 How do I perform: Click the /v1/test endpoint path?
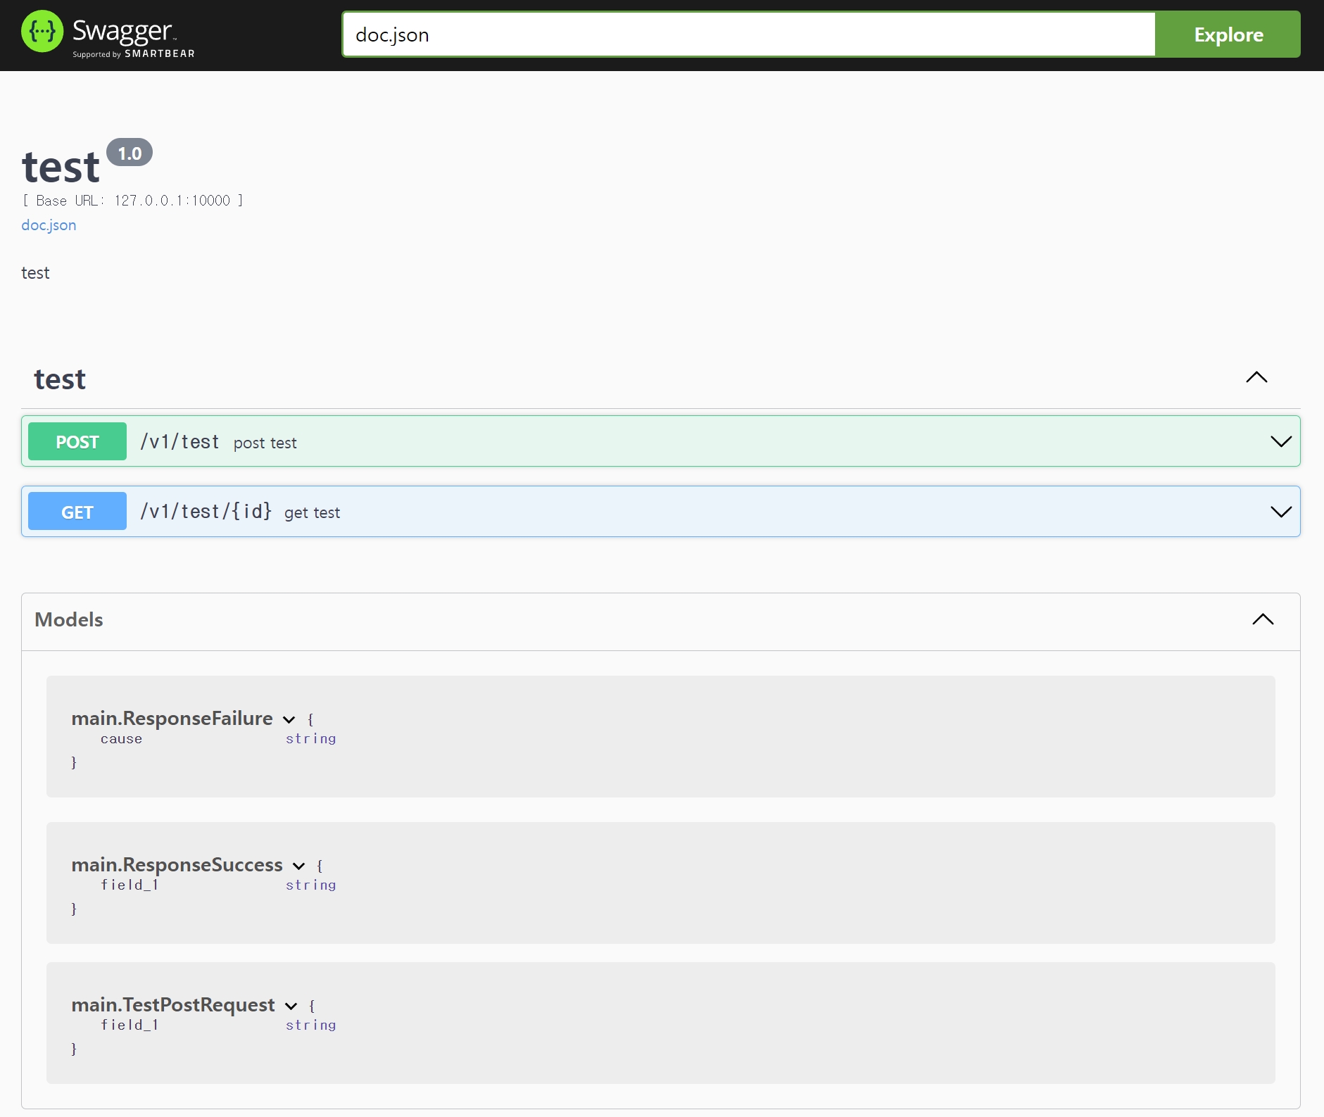tap(180, 442)
